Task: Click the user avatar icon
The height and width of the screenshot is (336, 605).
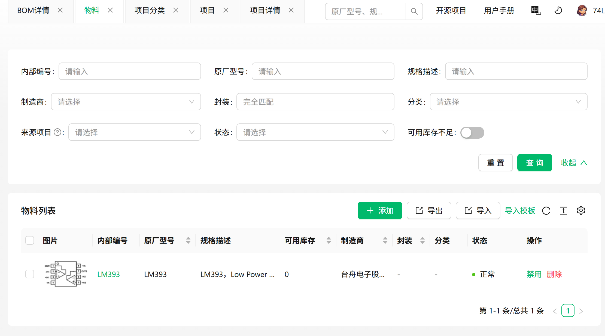Action: 582,11
